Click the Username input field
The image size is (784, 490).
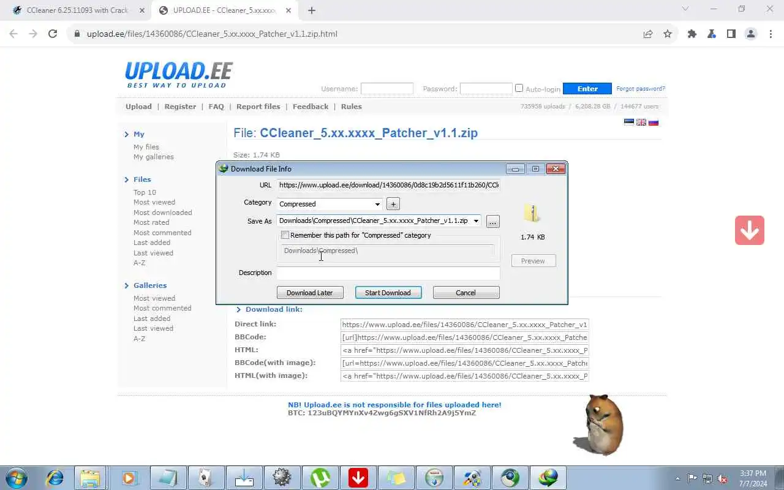click(387, 89)
